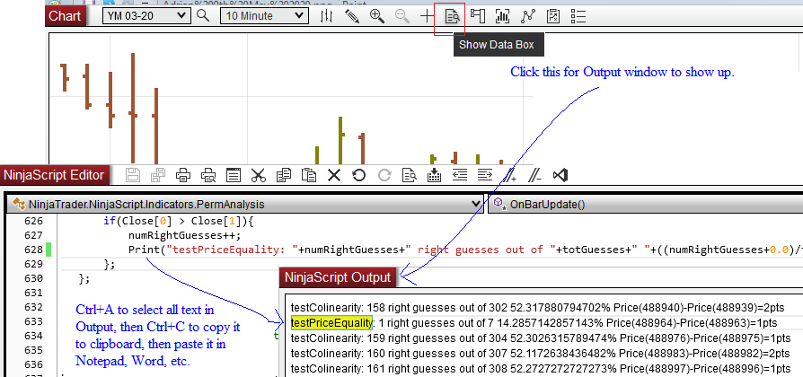Image resolution: width=803 pixels, height=377 pixels.
Task: Open the Data Series bars icon
Action: tap(503, 16)
